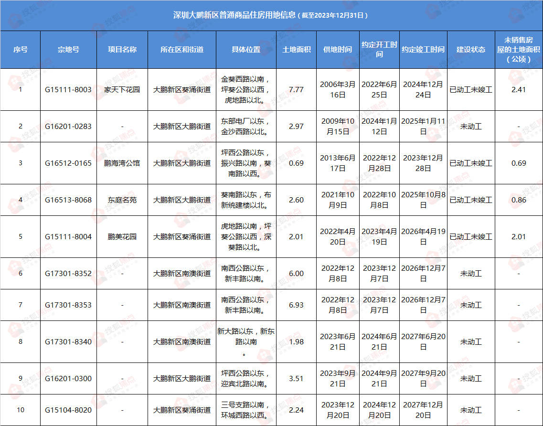
Task: Click parcel number G15104-8020
Action: pyautogui.click(x=68, y=410)
